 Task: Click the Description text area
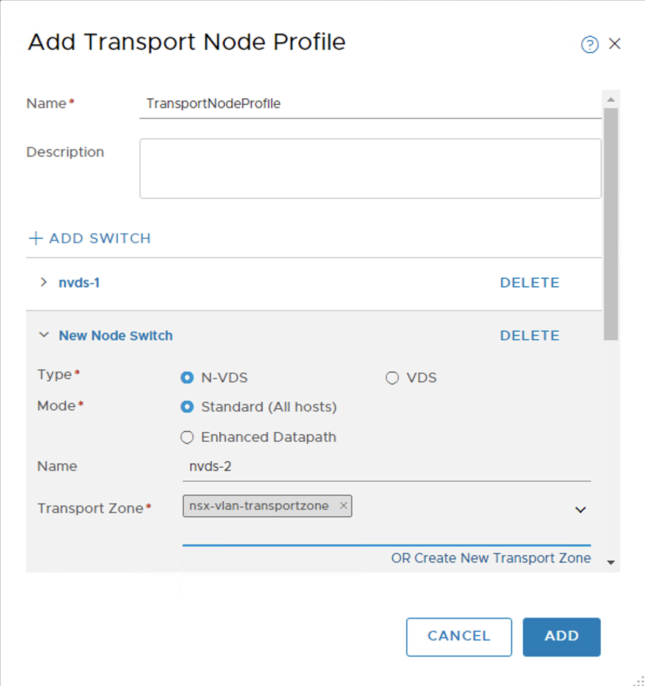(370, 167)
